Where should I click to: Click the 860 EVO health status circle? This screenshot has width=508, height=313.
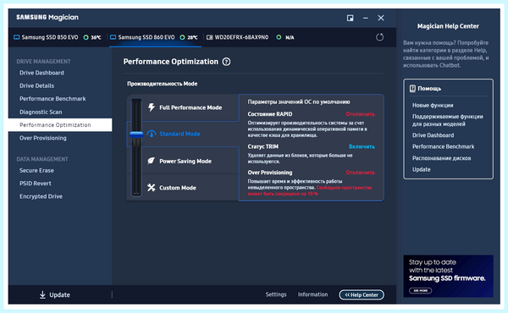pos(182,37)
